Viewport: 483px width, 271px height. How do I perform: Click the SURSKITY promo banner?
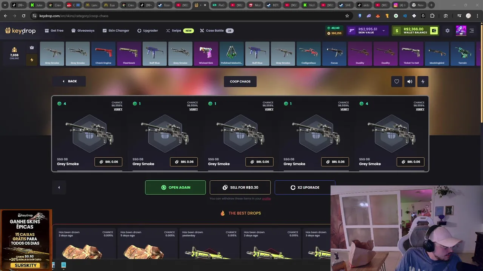click(26, 240)
